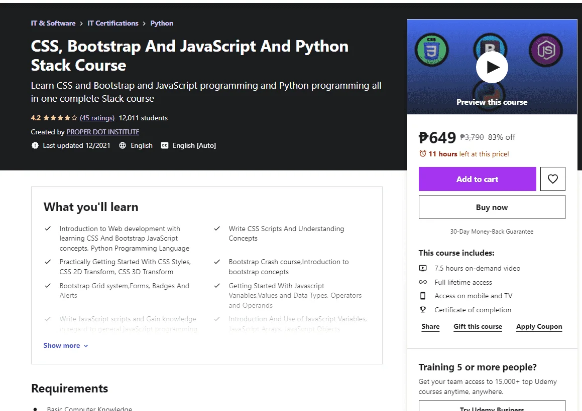The image size is (582, 411).
Task: Click the 4.2 rating number
Action: coord(36,118)
